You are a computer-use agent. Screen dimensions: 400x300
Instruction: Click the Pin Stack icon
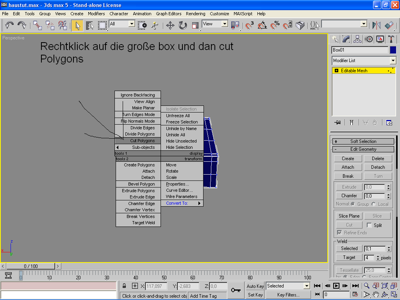337,122
